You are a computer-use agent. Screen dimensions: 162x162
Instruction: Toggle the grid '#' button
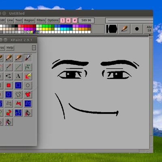(x=75, y=21)
